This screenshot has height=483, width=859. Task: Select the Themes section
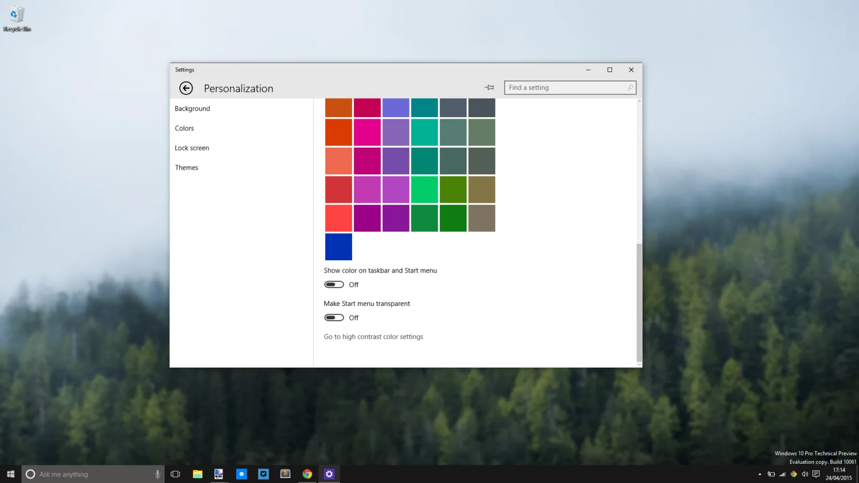[186, 167]
